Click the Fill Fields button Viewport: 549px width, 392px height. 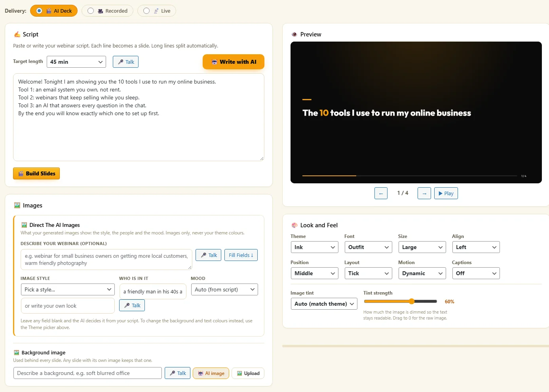tap(241, 255)
